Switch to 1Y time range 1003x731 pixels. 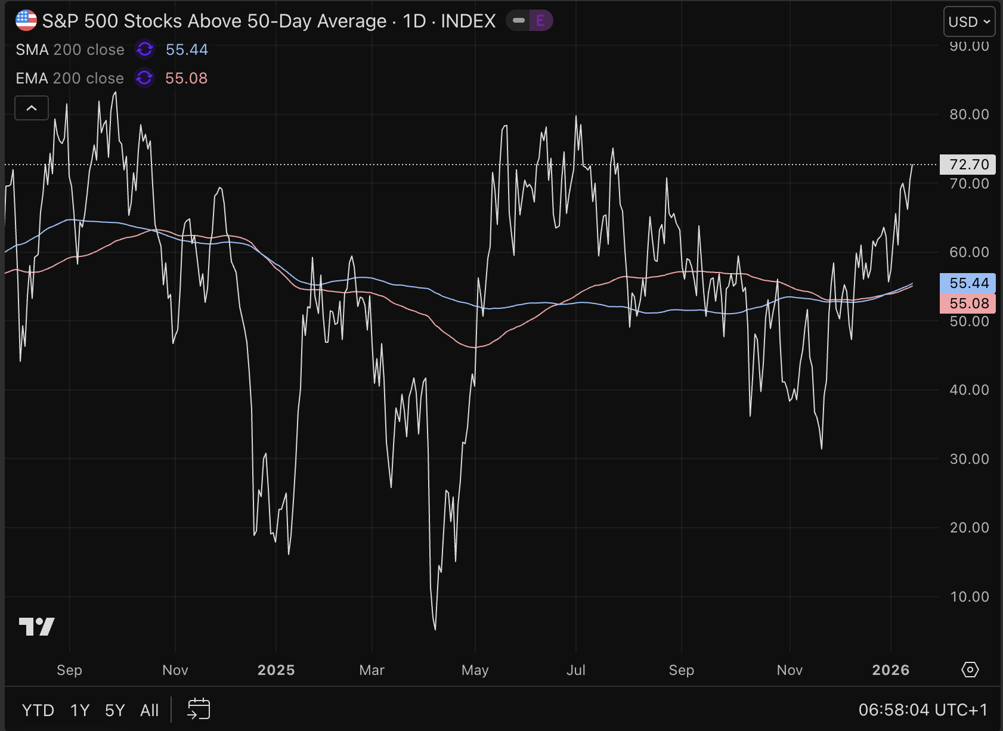tap(79, 710)
